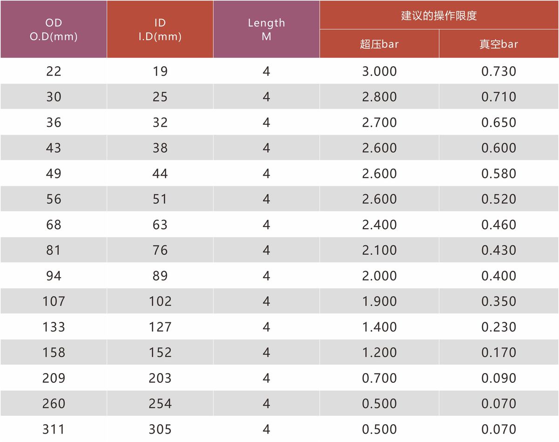This screenshot has width=559, height=442.
Task: Choose the 0.090 vacuum value
Action: click(x=499, y=378)
